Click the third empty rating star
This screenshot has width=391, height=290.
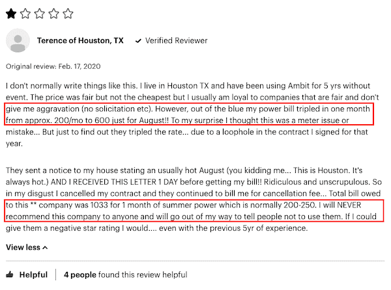tap(40, 14)
